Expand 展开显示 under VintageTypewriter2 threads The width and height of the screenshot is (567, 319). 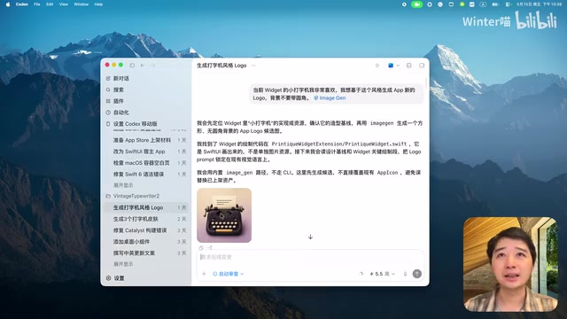[123, 264]
